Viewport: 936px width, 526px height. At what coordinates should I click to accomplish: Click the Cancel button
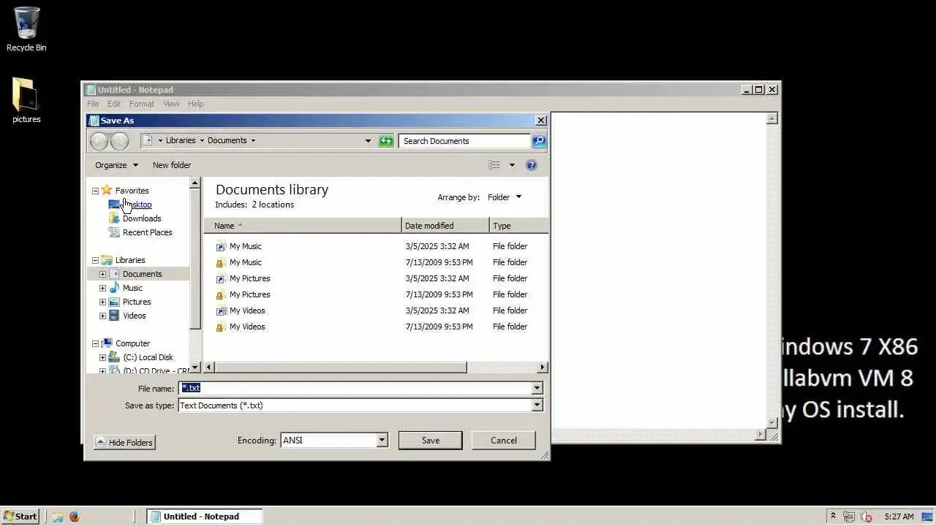click(x=504, y=441)
